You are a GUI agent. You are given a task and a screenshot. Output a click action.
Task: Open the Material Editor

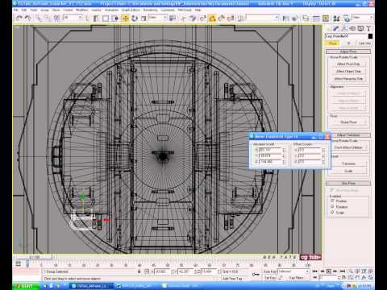[x=336, y=19]
